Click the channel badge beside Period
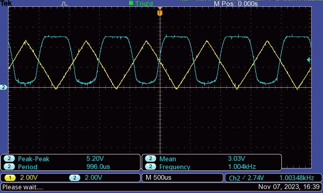This screenshot has width=323, height=193. 9,167
